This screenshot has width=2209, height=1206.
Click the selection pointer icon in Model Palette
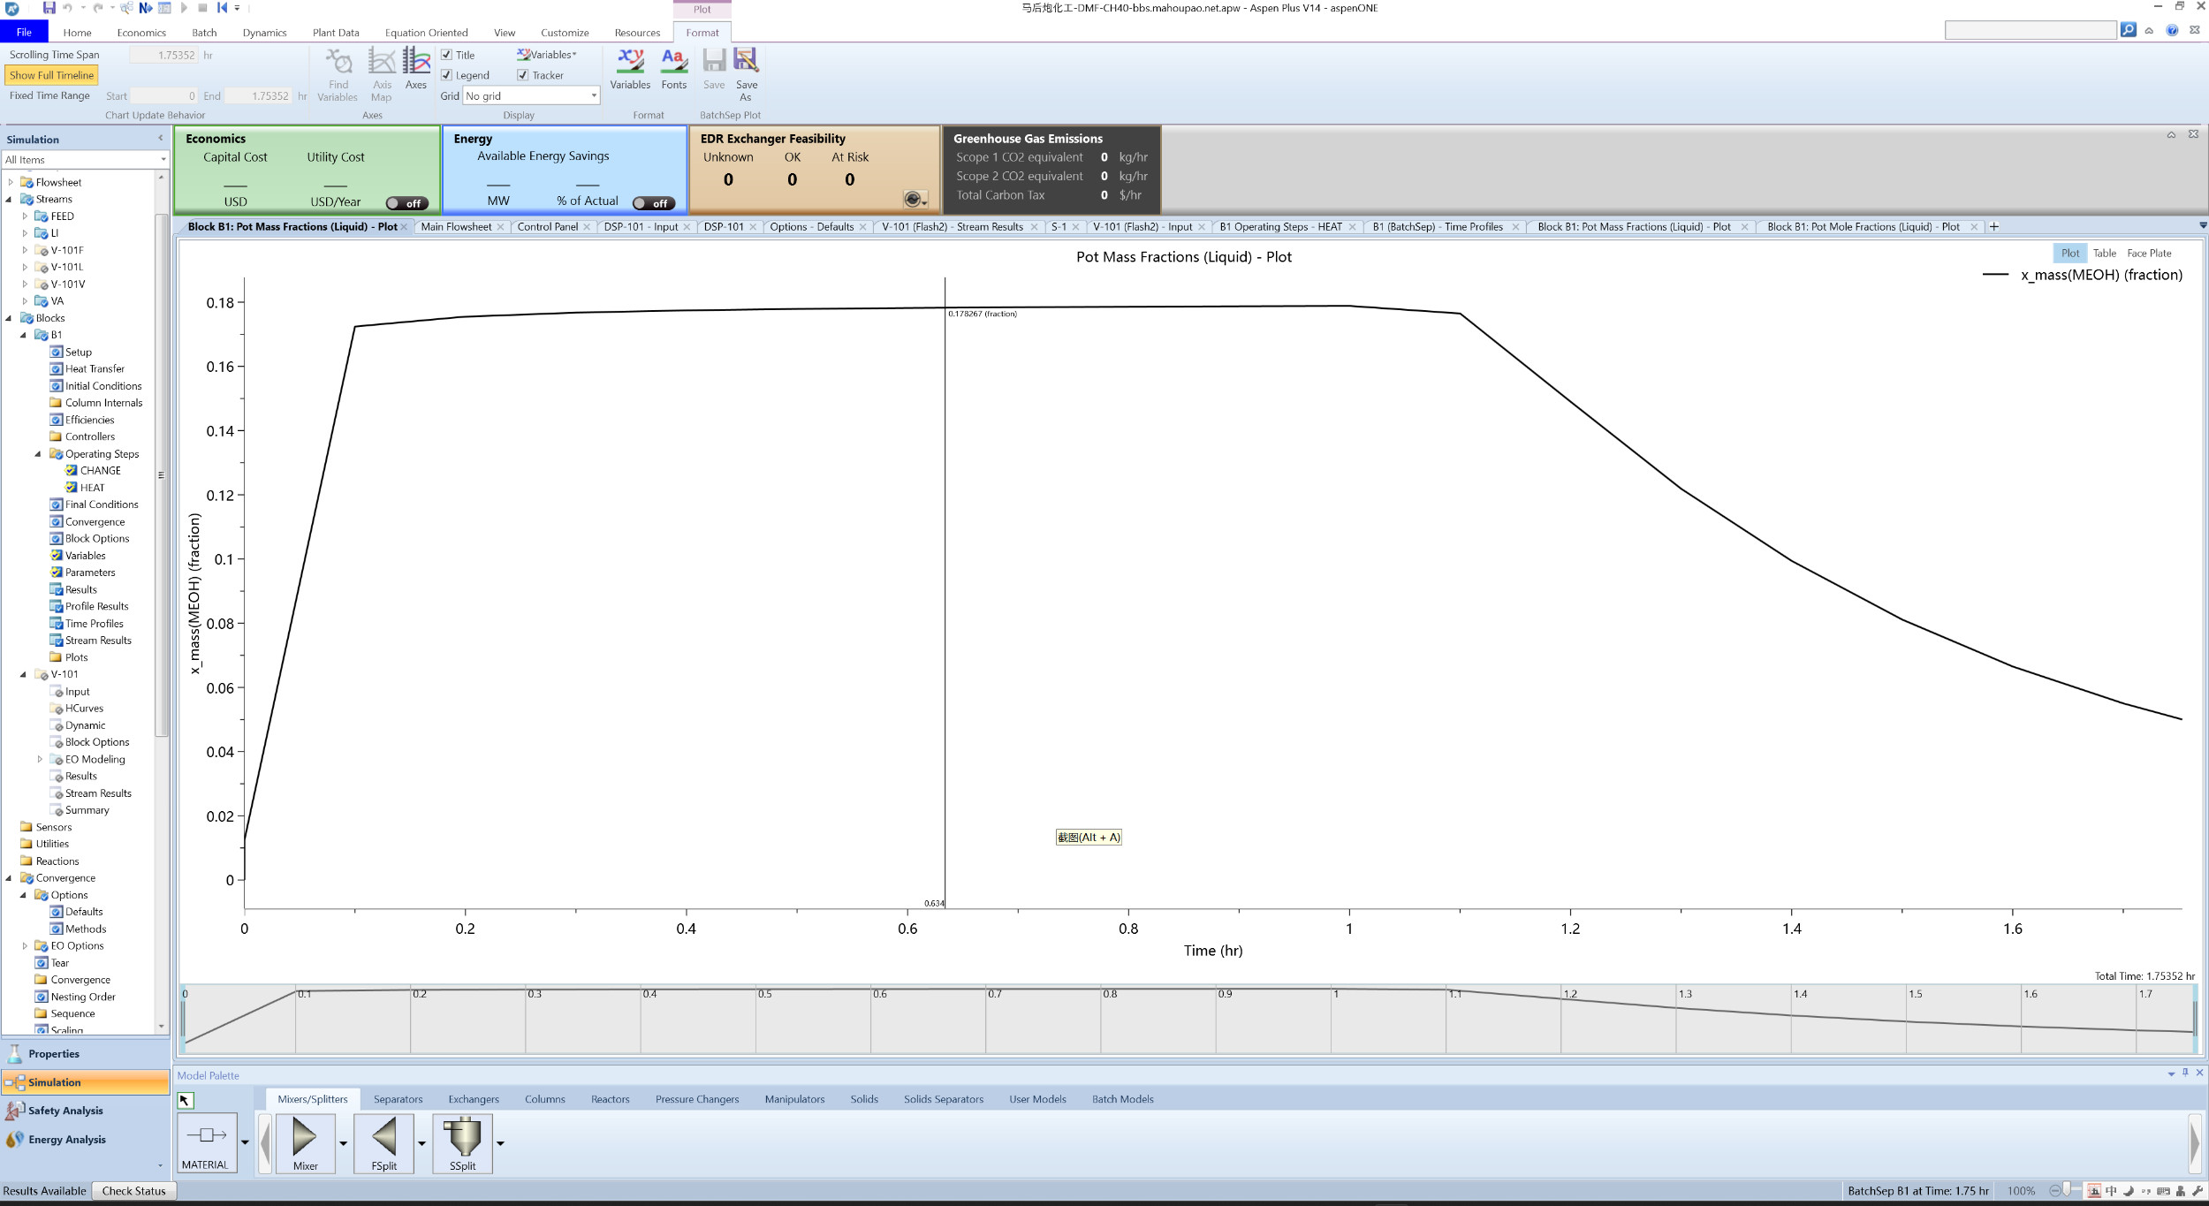click(185, 1101)
